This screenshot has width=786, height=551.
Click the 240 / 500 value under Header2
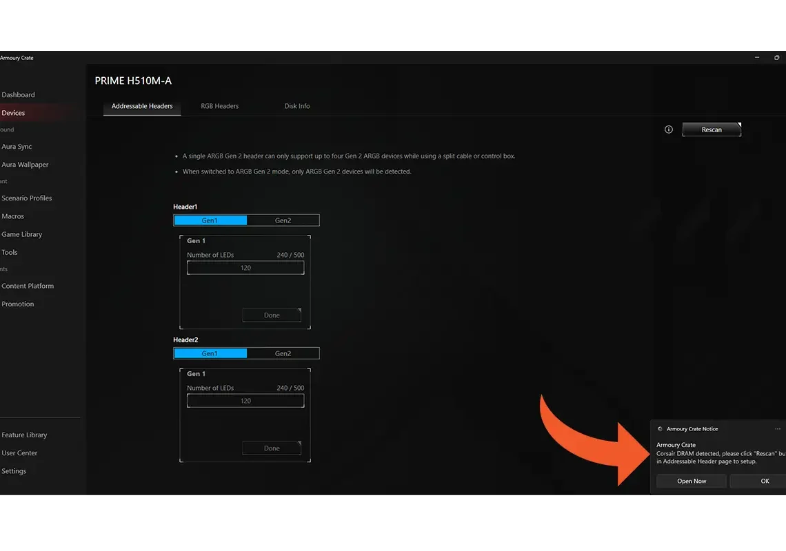click(290, 388)
